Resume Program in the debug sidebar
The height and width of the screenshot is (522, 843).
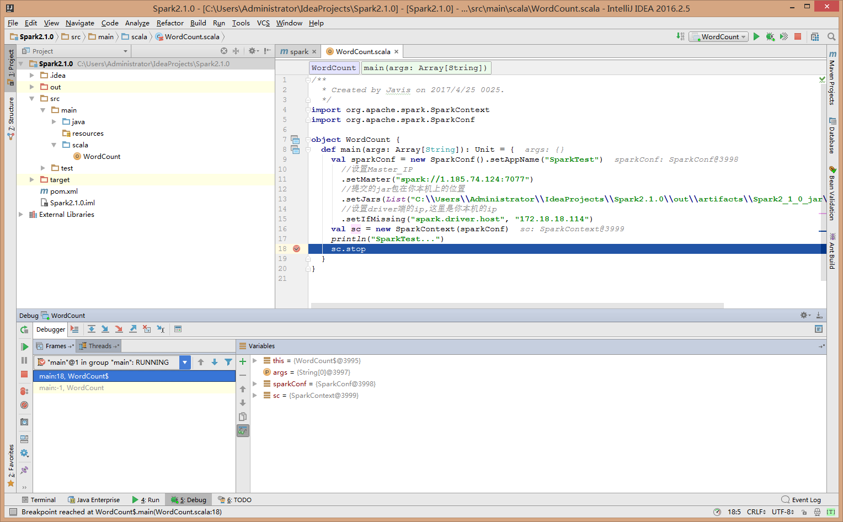coord(24,347)
